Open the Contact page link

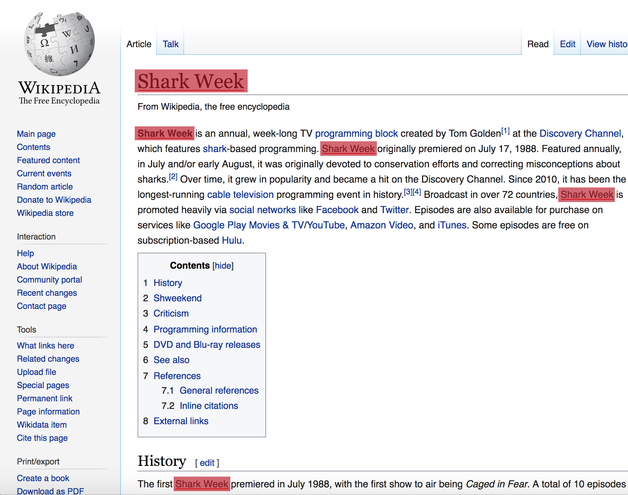[41, 306]
